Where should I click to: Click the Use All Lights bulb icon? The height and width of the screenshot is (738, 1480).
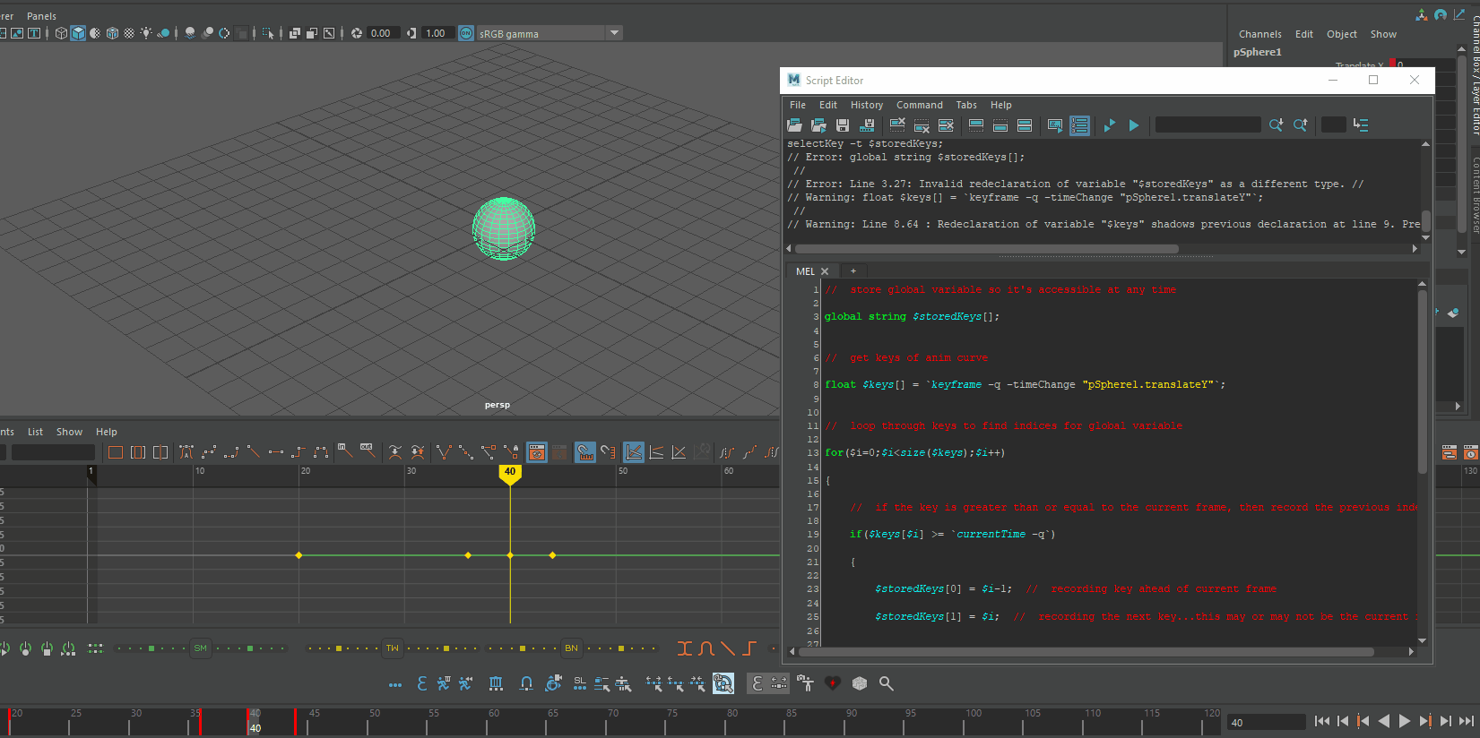(x=146, y=33)
